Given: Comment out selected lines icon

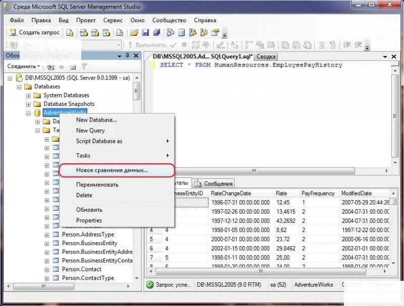Looking at the screenshot, I should pos(322,45).
